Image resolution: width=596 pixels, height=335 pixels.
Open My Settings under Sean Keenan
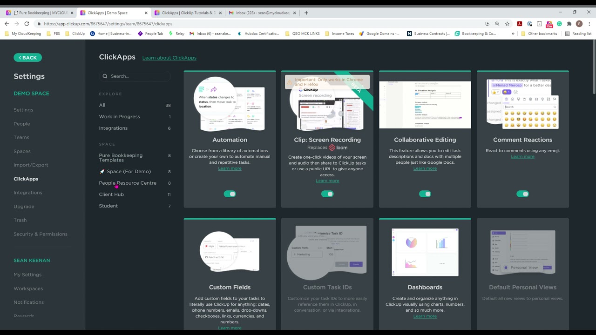coord(27,275)
